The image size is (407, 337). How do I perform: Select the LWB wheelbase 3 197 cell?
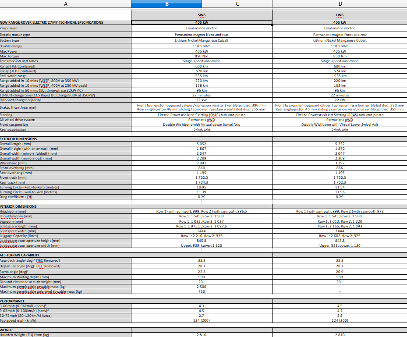point(340,163)
